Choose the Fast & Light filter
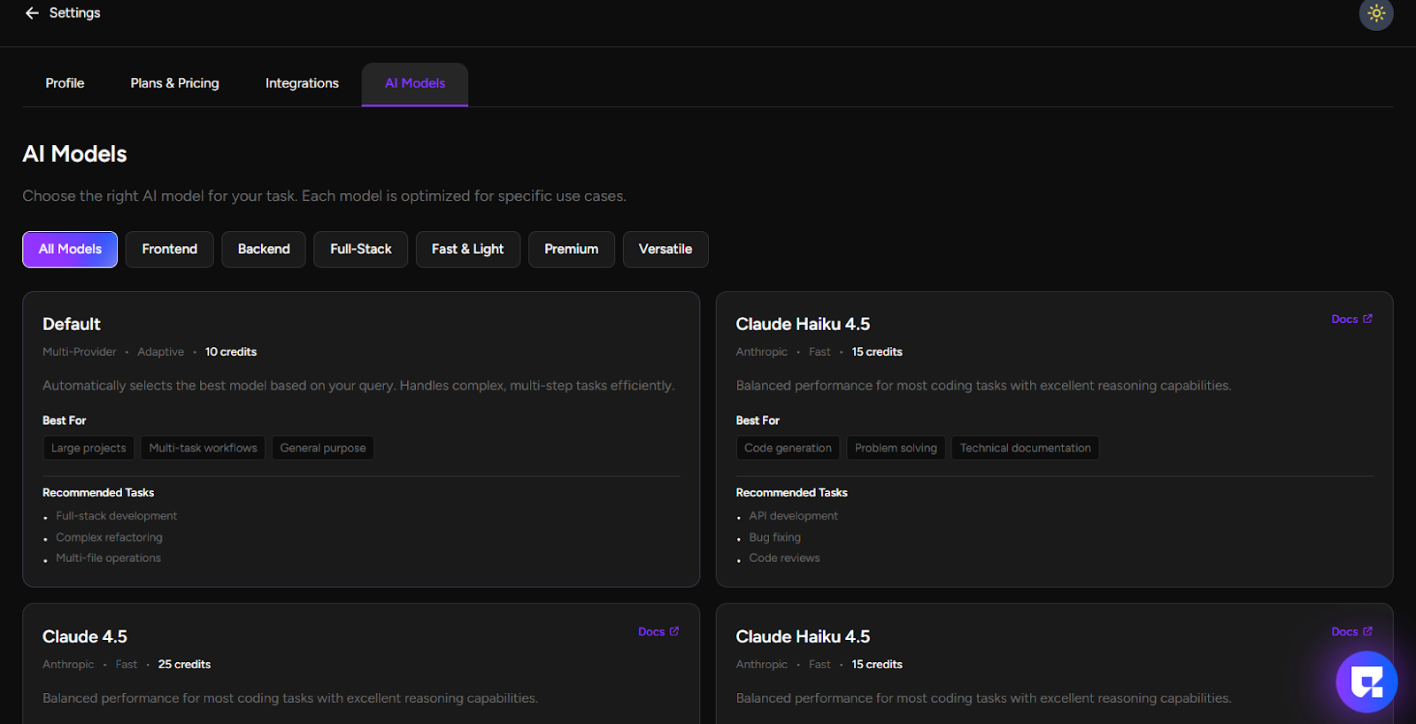This screenshot has height=724, width=1416. coord(468,250)
